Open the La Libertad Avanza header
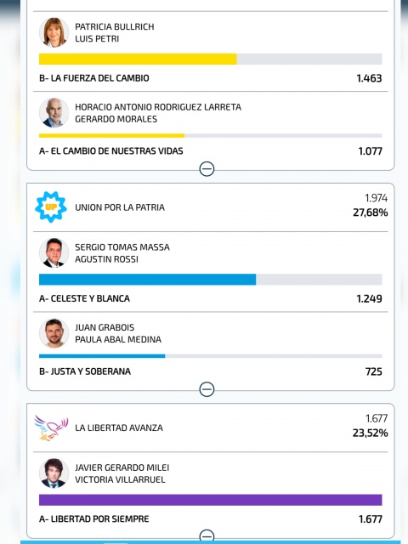The image size is (408, 544). click(x=210, y=428)
